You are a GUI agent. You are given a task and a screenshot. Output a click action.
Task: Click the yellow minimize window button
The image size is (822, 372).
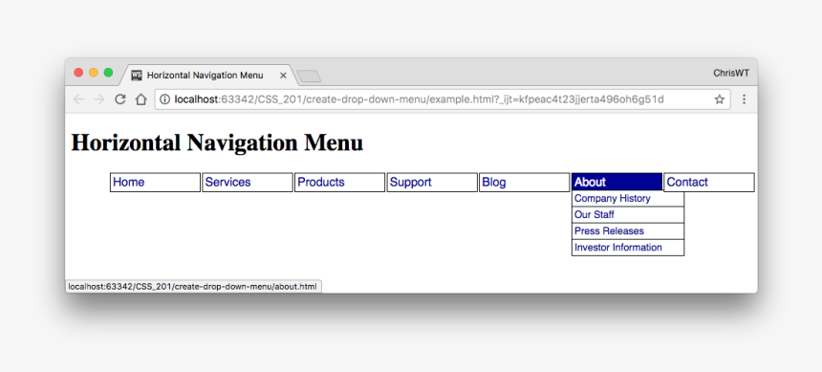point(94,73)
